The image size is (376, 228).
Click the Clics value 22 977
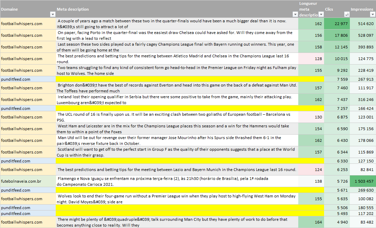[x=337, y=24]
